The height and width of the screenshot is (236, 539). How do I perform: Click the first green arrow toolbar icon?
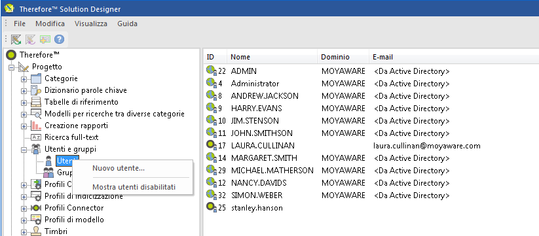pyautogui.click(x=16, y=39)
